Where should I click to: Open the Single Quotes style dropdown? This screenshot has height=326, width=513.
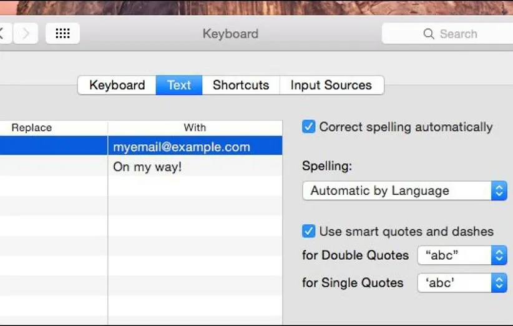tap(462, 283)
